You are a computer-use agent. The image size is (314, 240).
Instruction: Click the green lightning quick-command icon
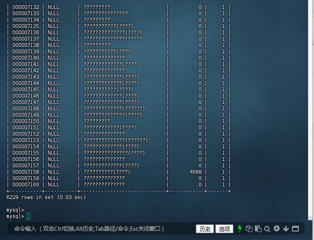point(240,229)
